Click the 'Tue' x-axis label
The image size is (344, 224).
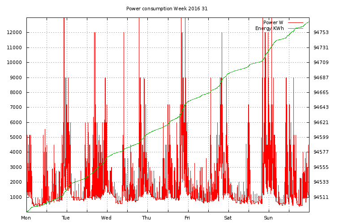(66, 218)
